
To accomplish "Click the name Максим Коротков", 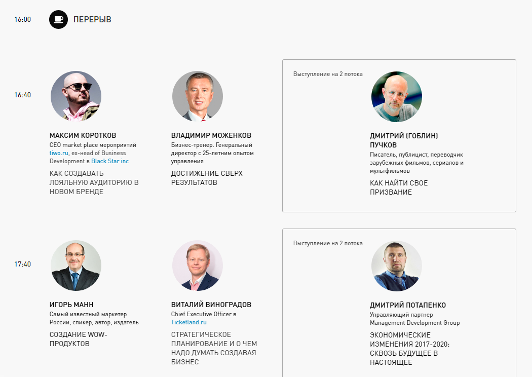I will tap(83, 135).
